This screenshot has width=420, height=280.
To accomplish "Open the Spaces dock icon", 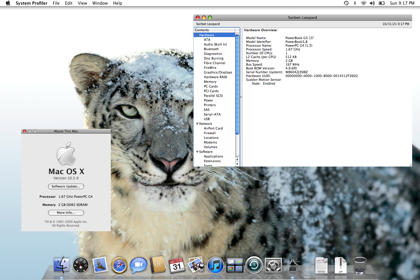I will click(235, 265).
